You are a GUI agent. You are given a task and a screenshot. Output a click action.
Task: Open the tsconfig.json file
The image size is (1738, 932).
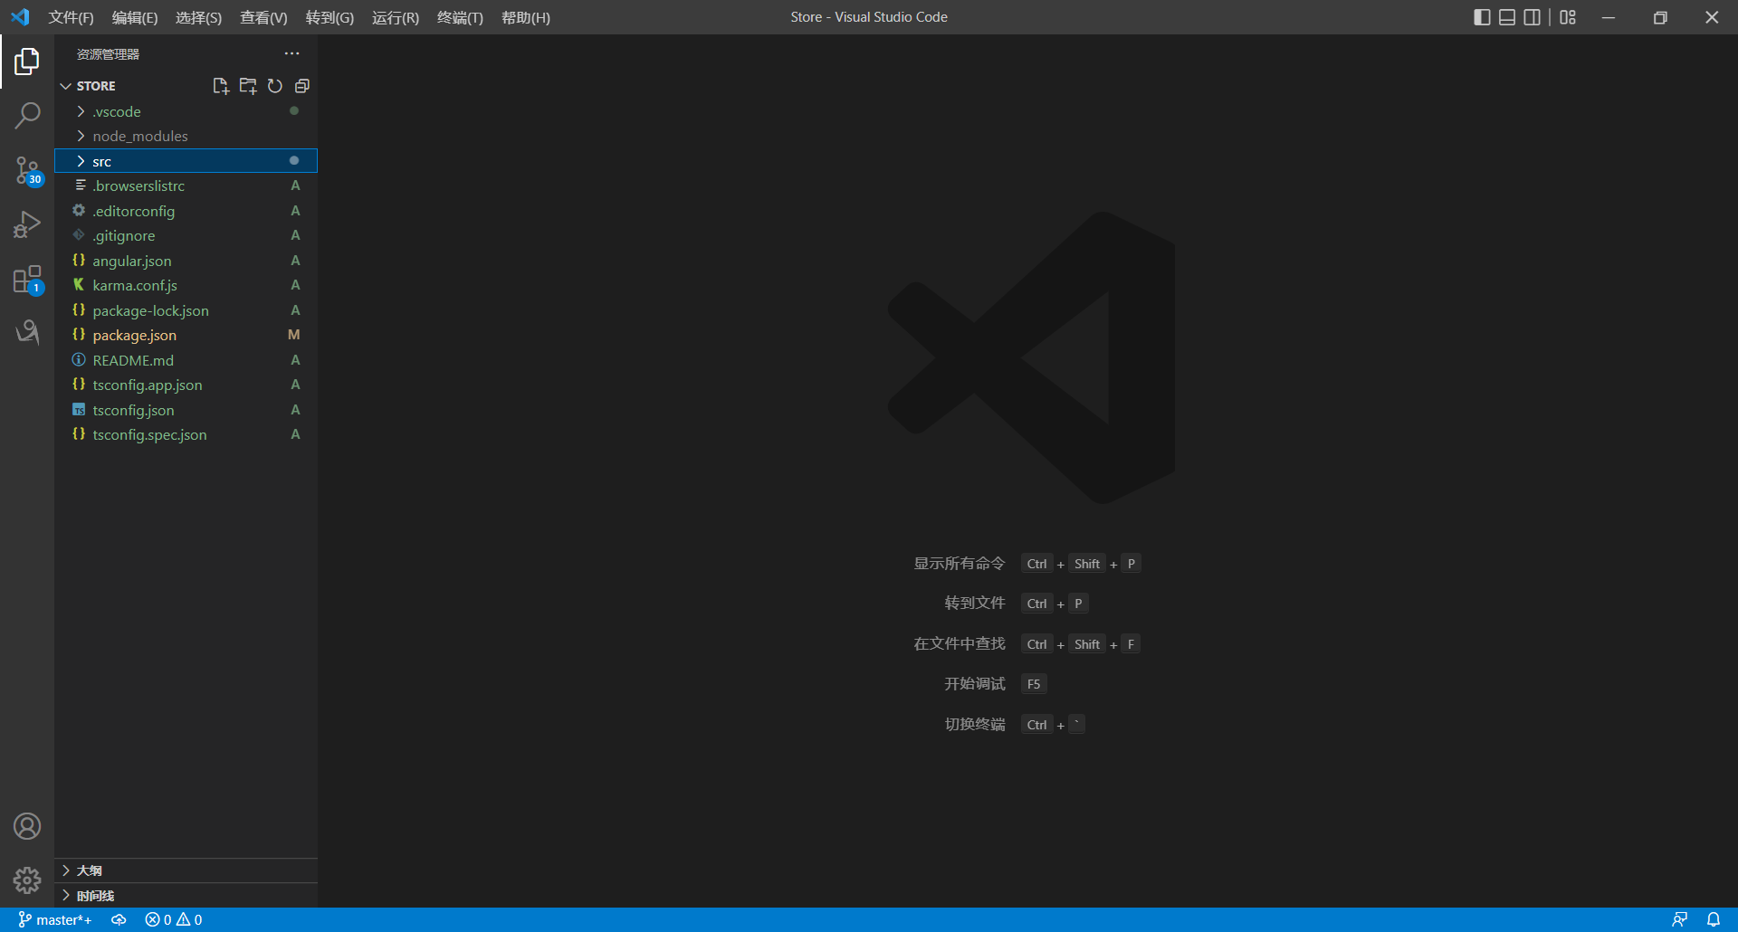click(186, 410)
